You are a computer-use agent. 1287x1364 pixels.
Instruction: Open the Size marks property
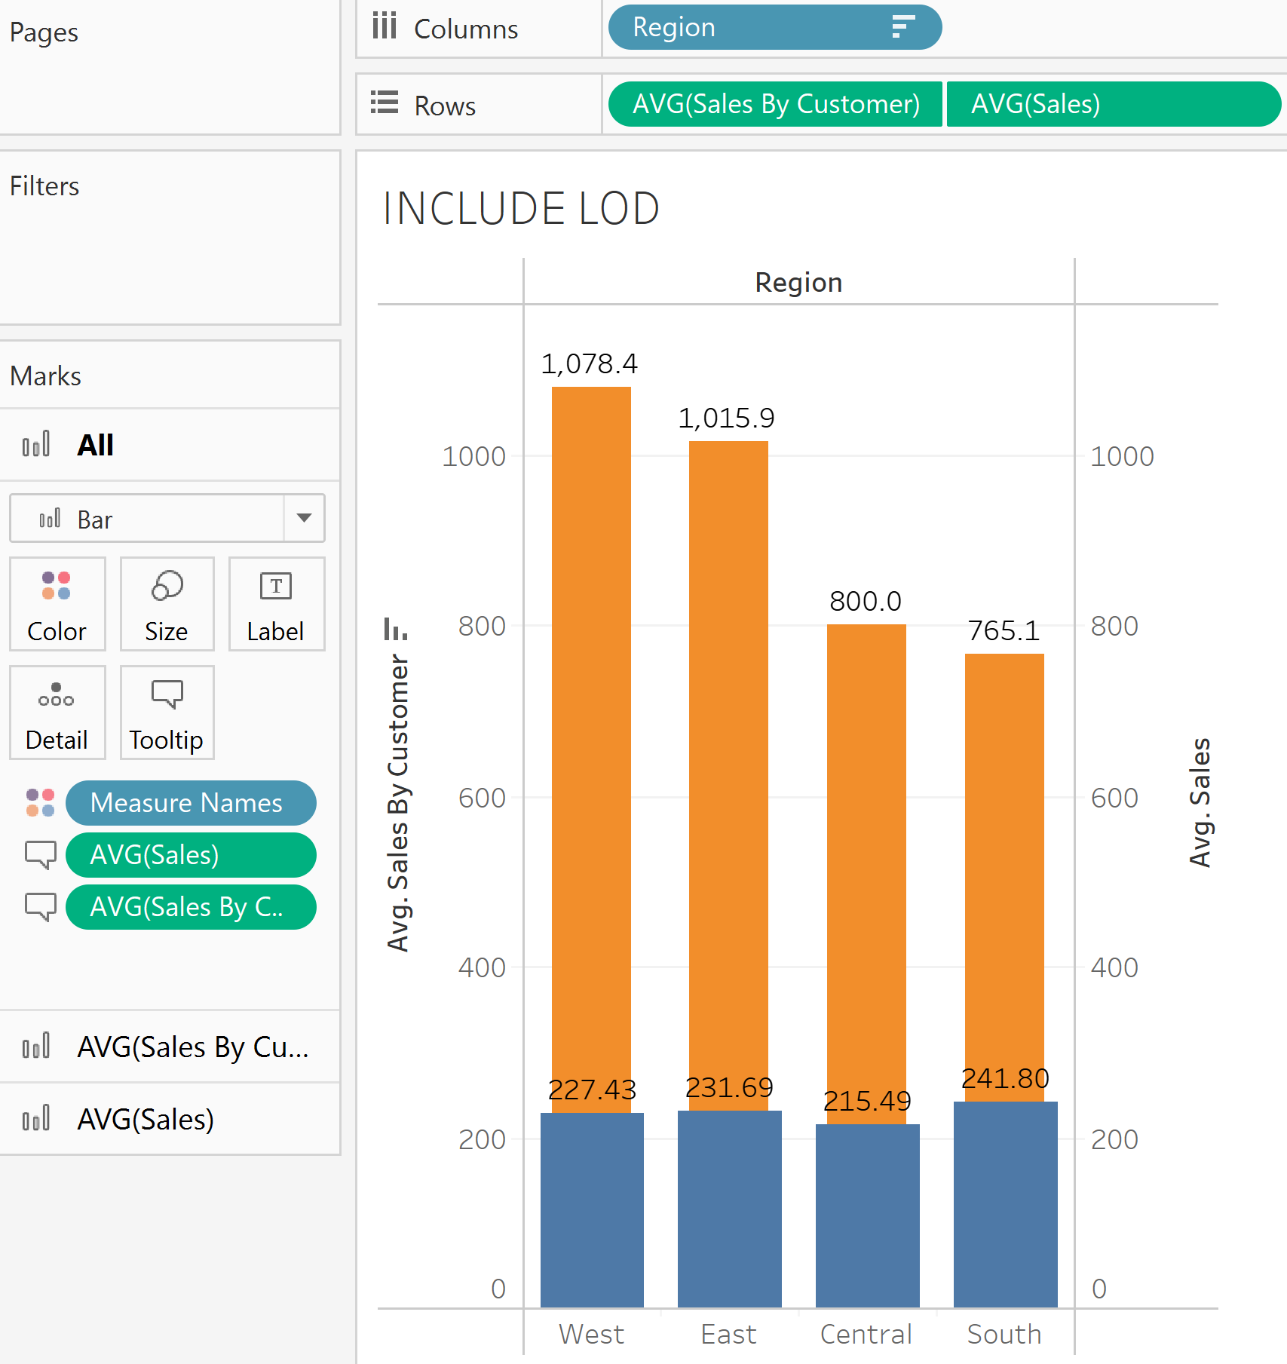(x=167, y=603)
